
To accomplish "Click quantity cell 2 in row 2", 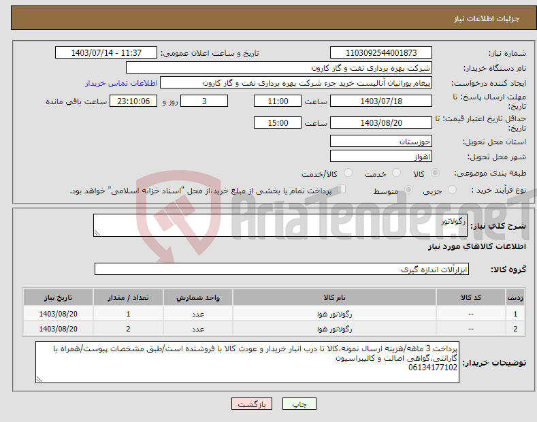I will 128,329.
